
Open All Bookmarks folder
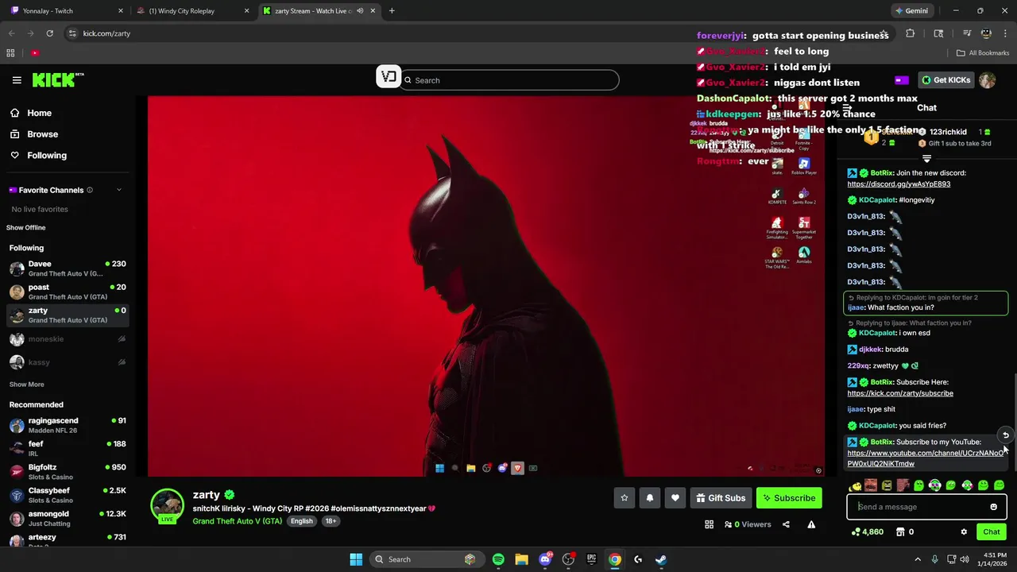click(x=983, y=53)
